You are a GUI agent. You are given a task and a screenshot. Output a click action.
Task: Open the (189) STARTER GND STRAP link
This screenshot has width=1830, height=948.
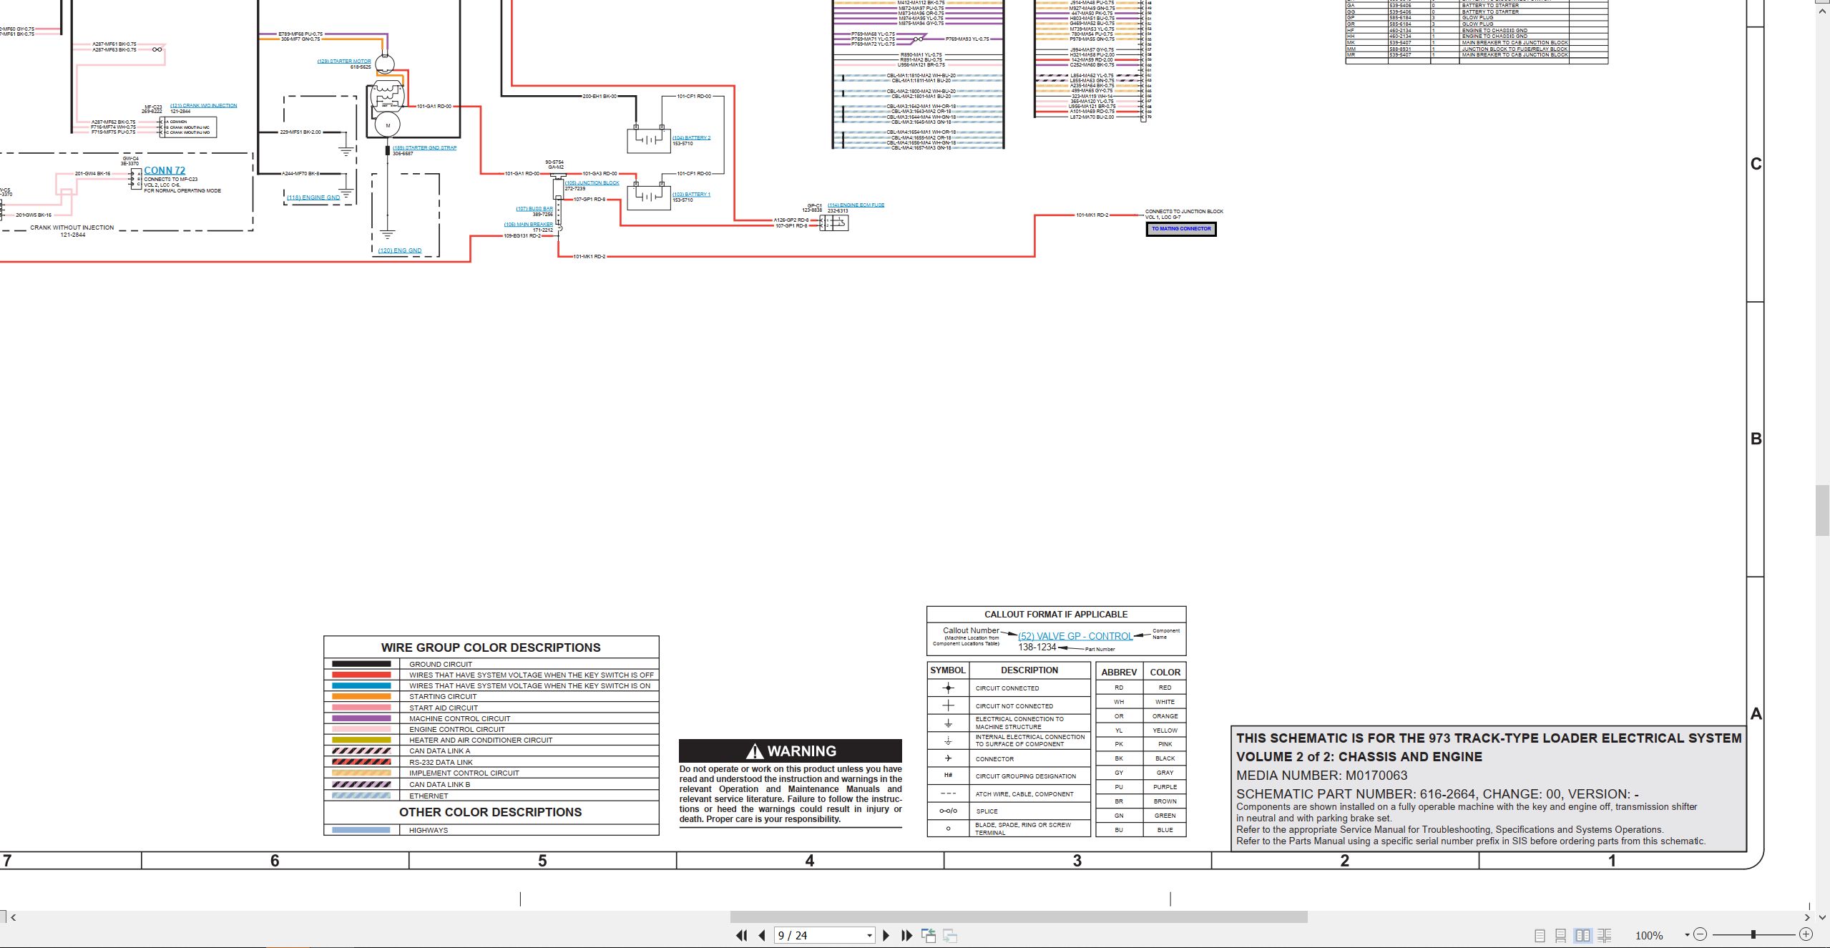(x=424, y=148)
